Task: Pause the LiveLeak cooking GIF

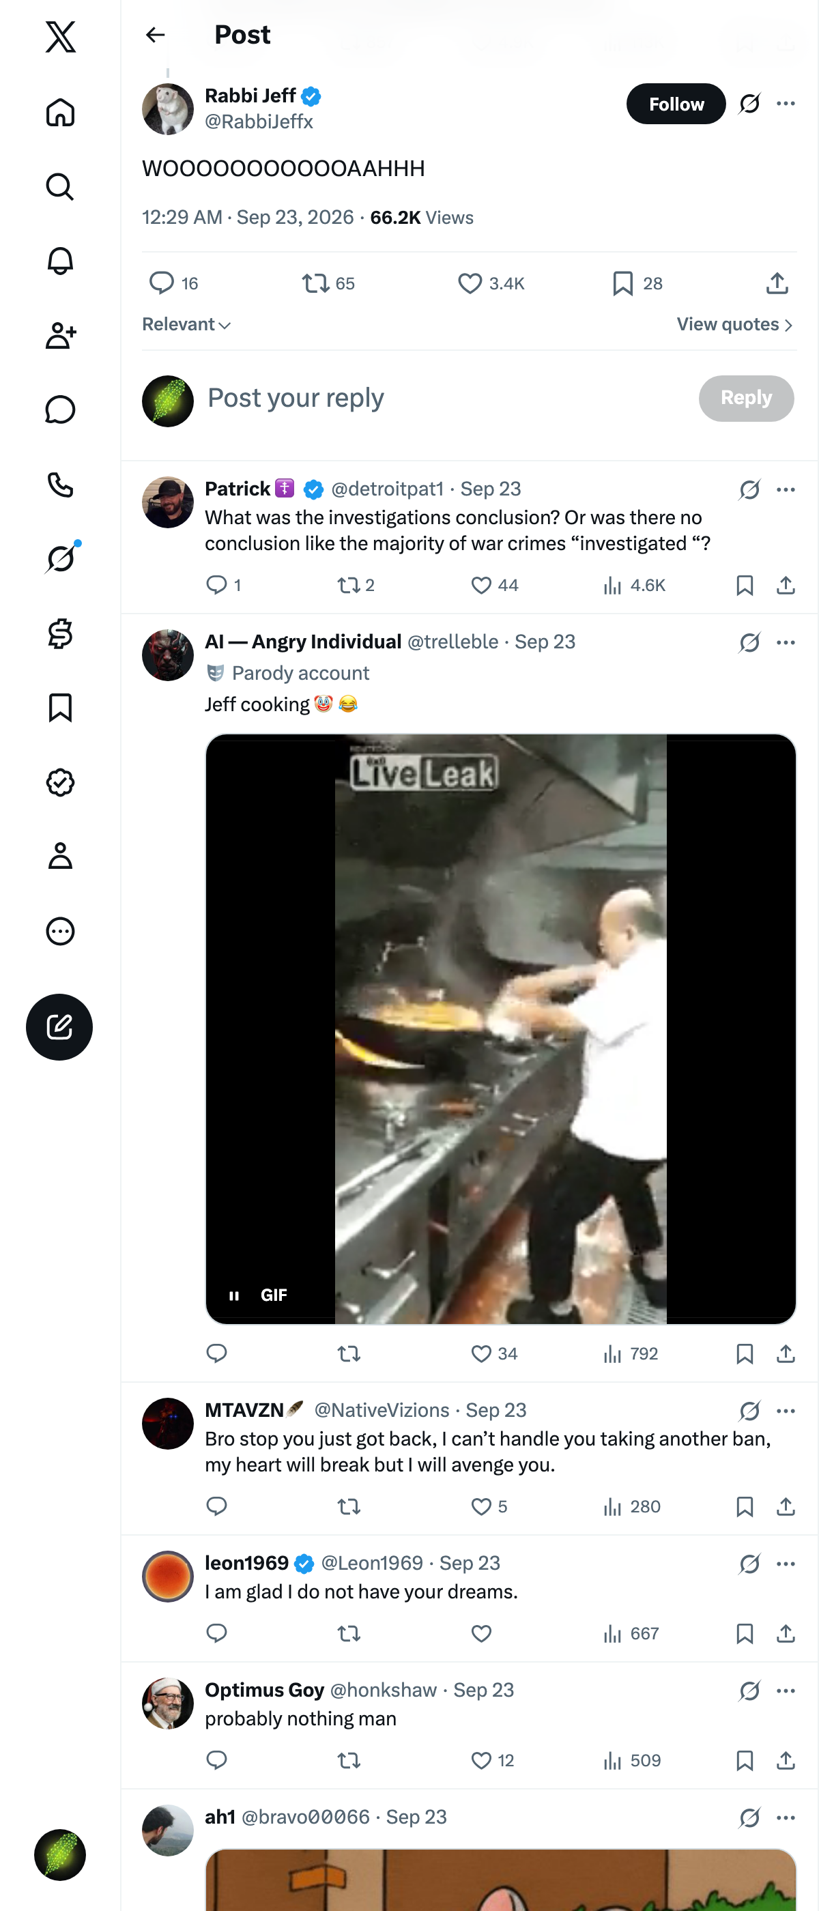Action: (x=234, y=1295)
